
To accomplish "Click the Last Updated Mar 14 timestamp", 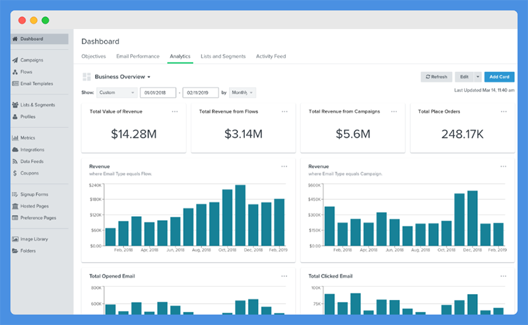I will pos(484,90).
